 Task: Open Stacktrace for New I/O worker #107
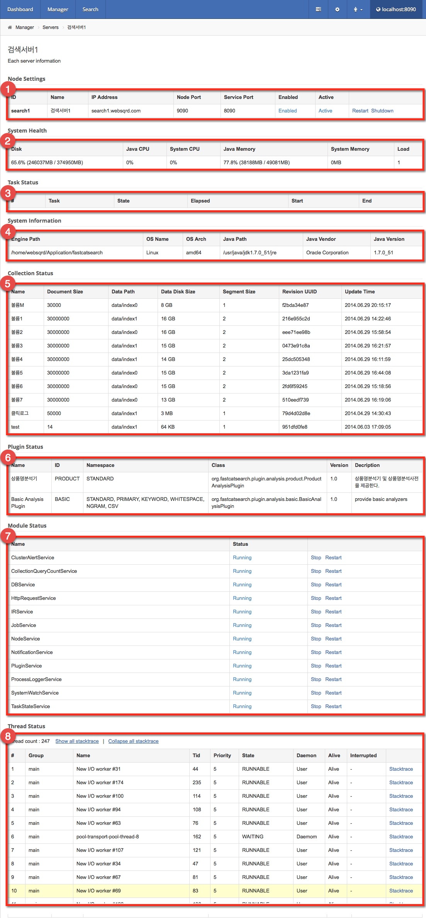[x=401, y=850]
